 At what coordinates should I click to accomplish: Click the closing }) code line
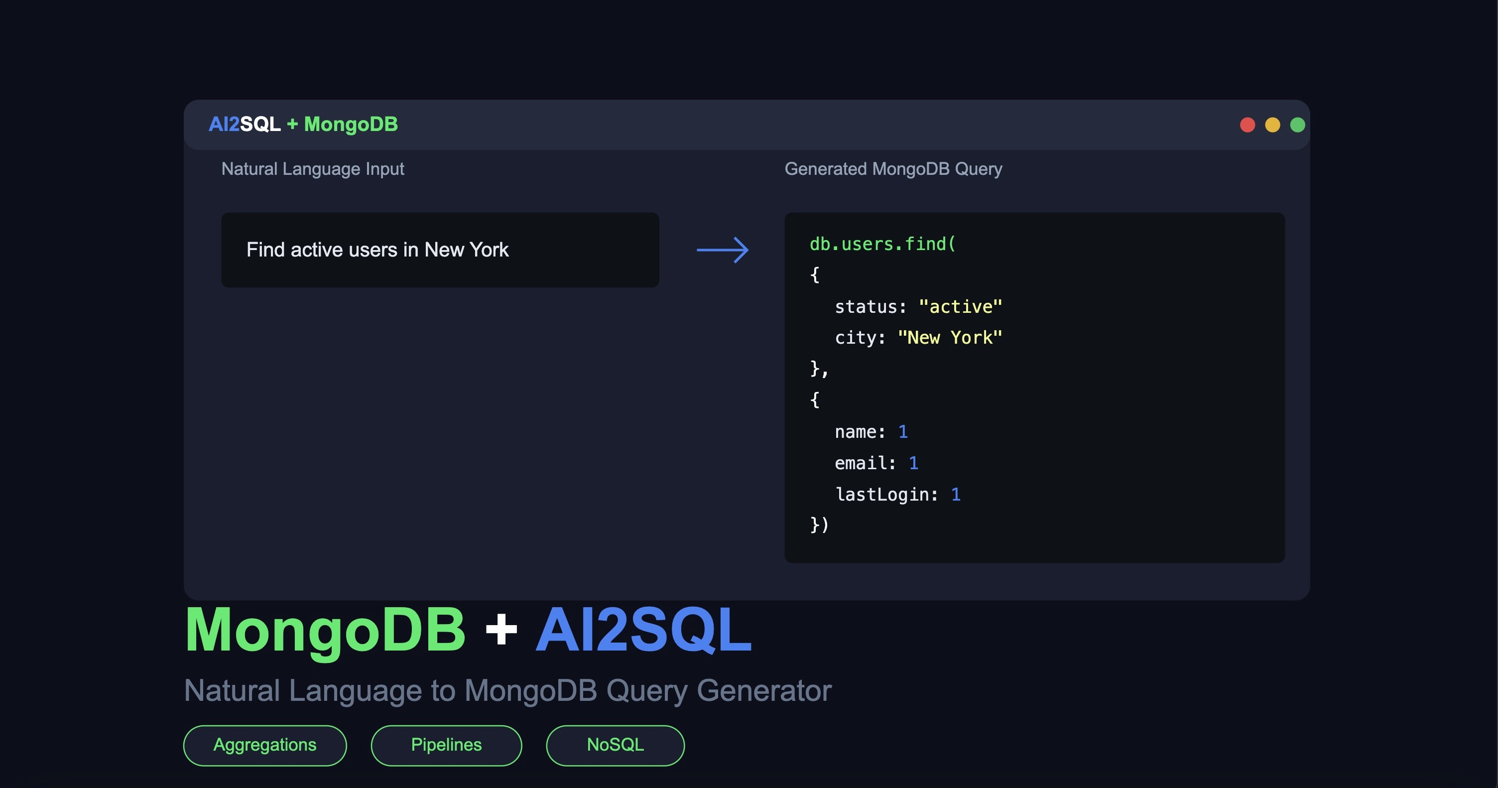point(819,525)
